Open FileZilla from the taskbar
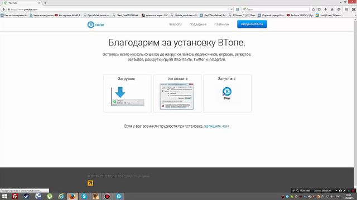This screenshot has height=200, width=357. point(15,196)
